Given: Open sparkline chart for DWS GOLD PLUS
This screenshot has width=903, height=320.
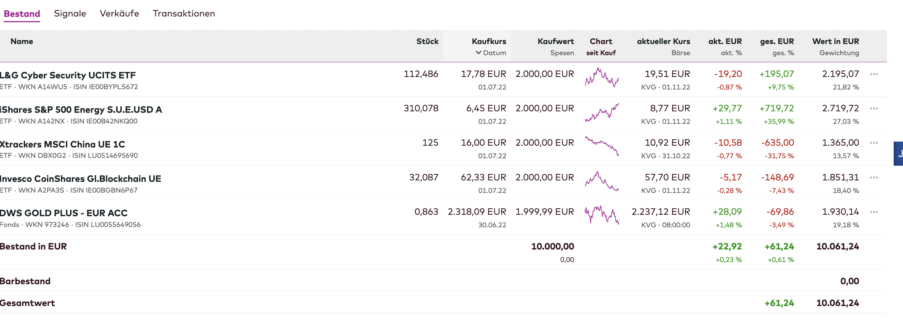Looking at the screenshot, I should (x=602, y=215).
